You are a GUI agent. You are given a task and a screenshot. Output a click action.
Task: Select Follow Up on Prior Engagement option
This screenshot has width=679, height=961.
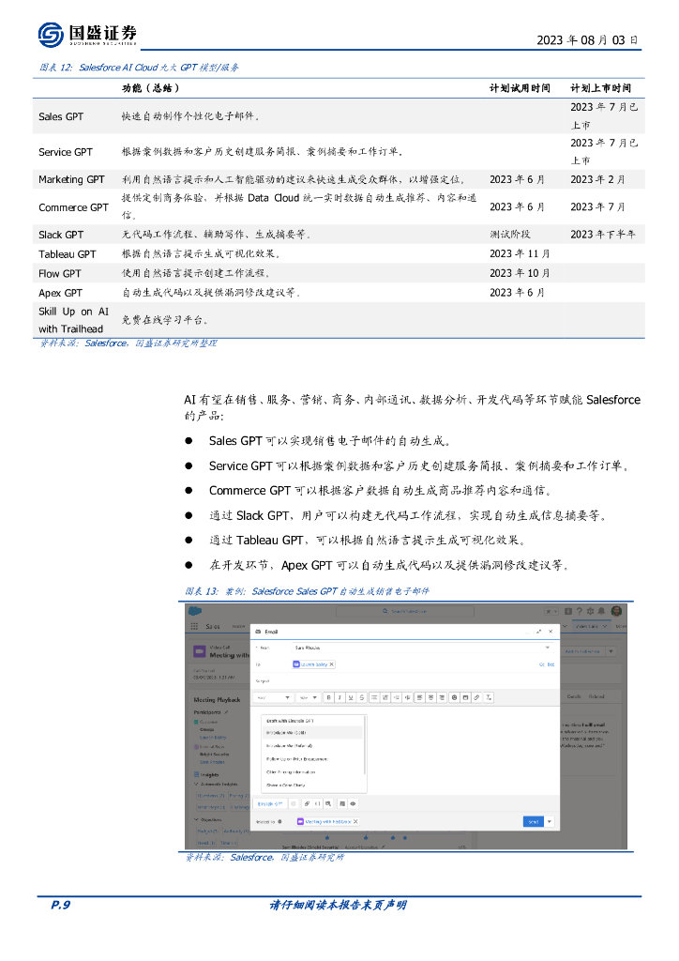coord(297,758)
